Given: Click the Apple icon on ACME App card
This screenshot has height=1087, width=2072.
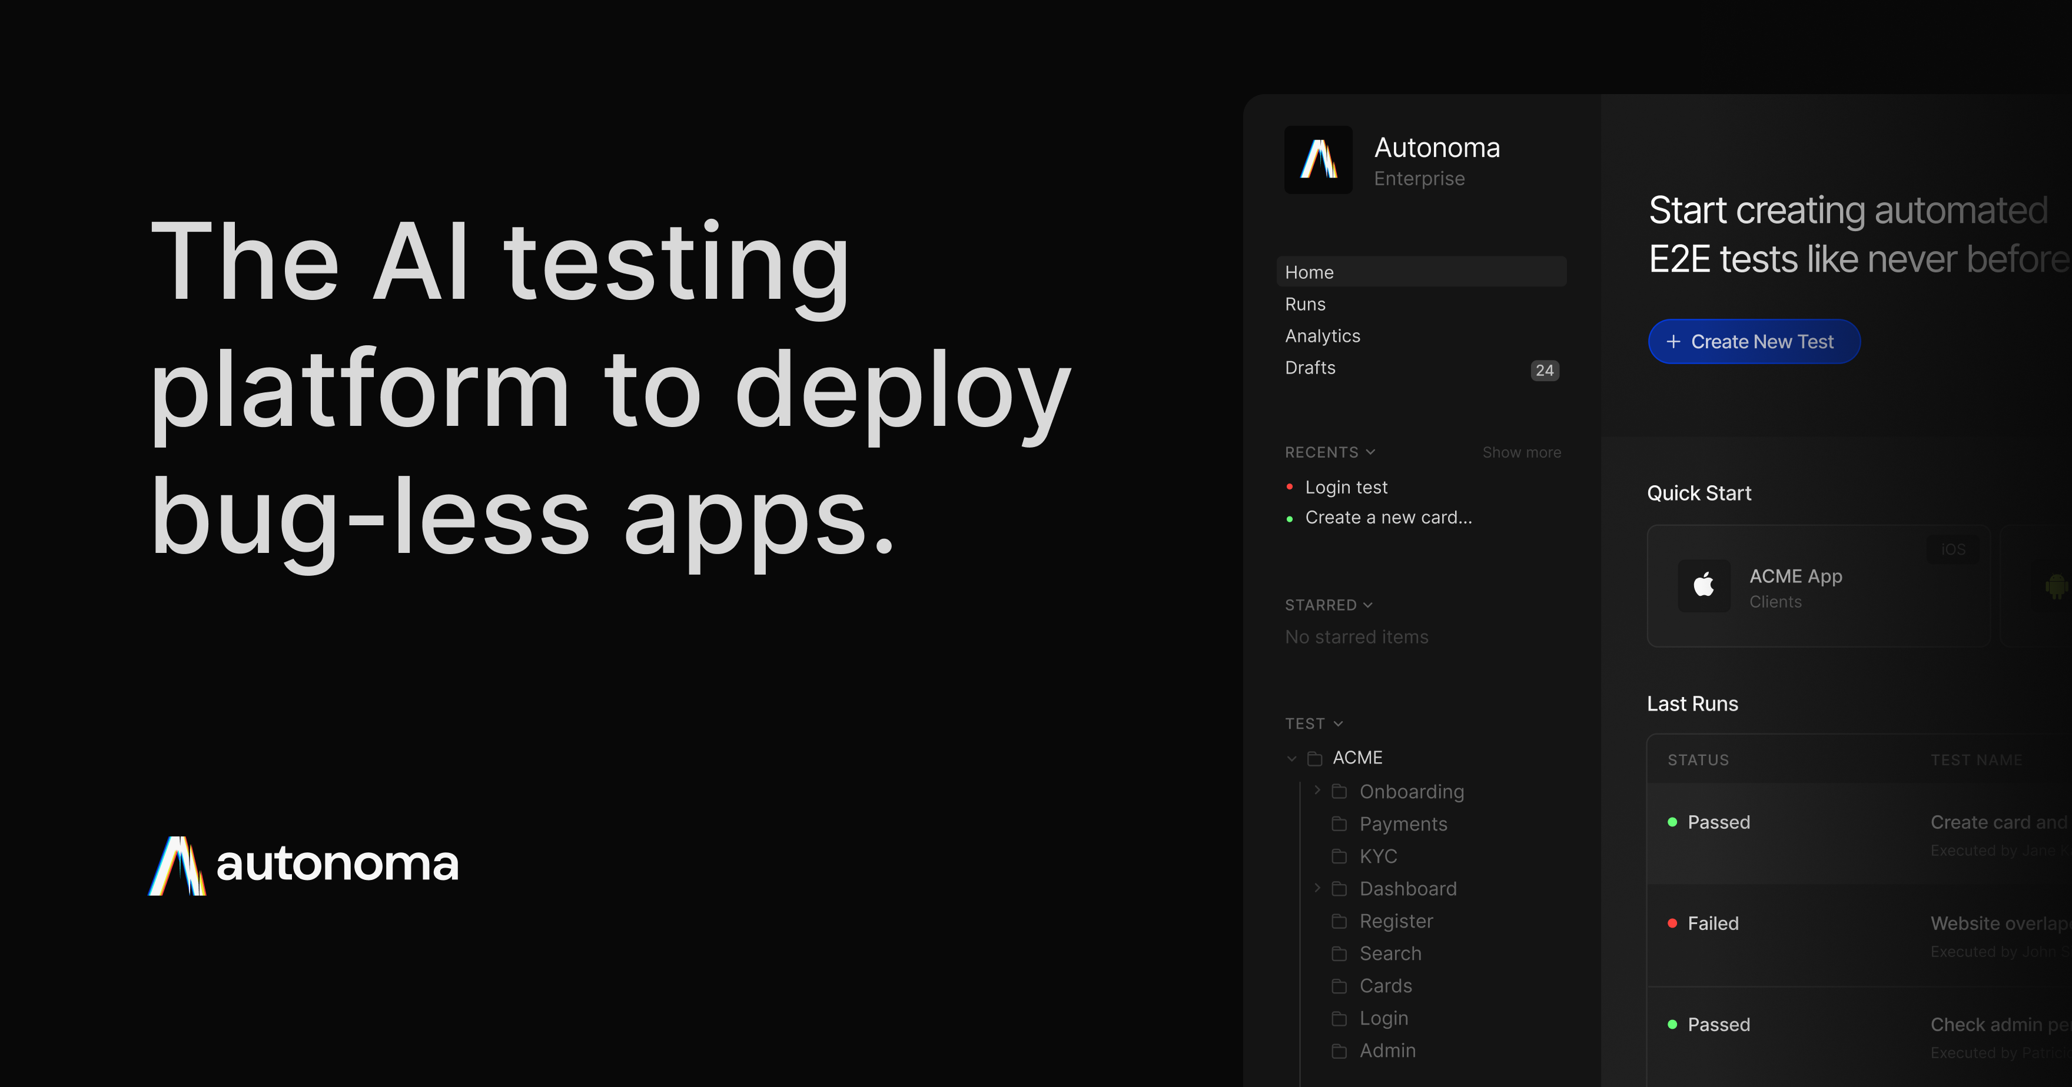Looking at the screenshot, I should coord(1704,585).
